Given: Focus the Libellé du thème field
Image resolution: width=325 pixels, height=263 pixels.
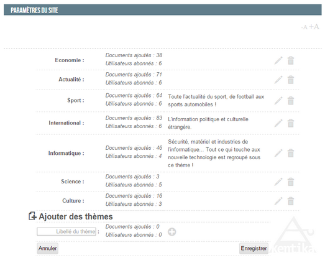Looking at the screenshot, I should [66, 231].
